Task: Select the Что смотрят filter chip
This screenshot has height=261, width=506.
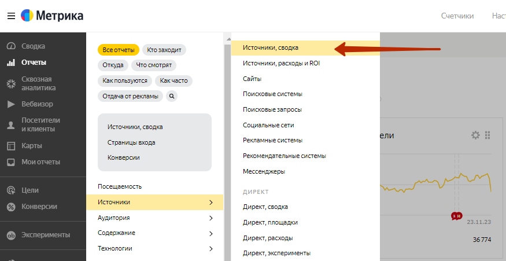Action: pyautogui.click(x=154, y=65)
